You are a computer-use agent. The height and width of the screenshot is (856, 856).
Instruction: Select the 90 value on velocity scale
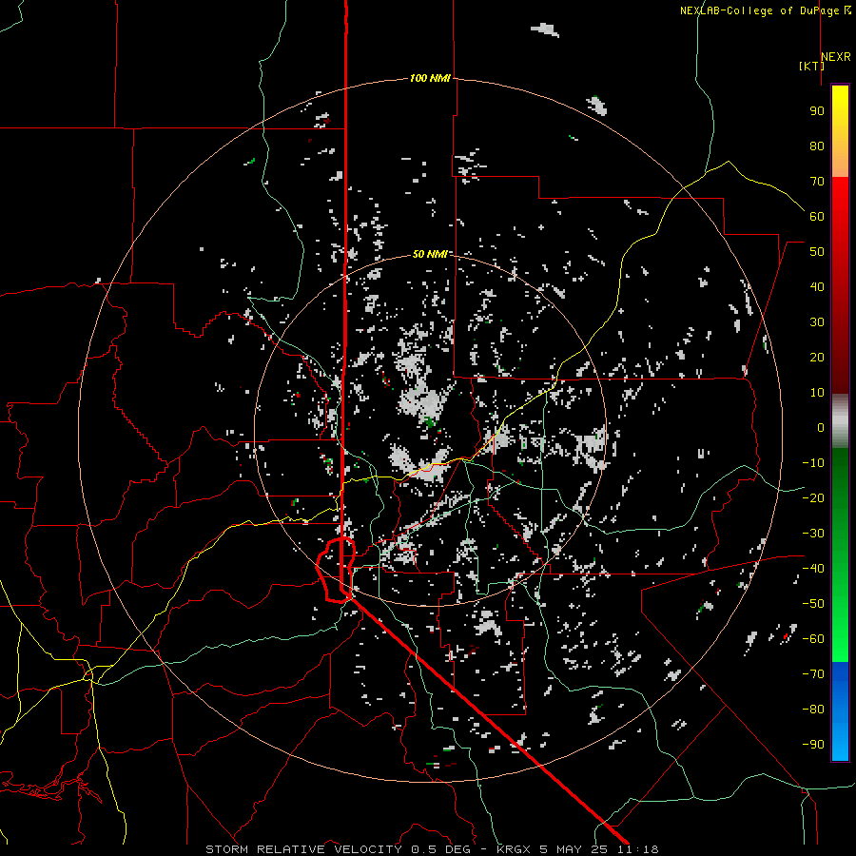(x=817, y=111)
